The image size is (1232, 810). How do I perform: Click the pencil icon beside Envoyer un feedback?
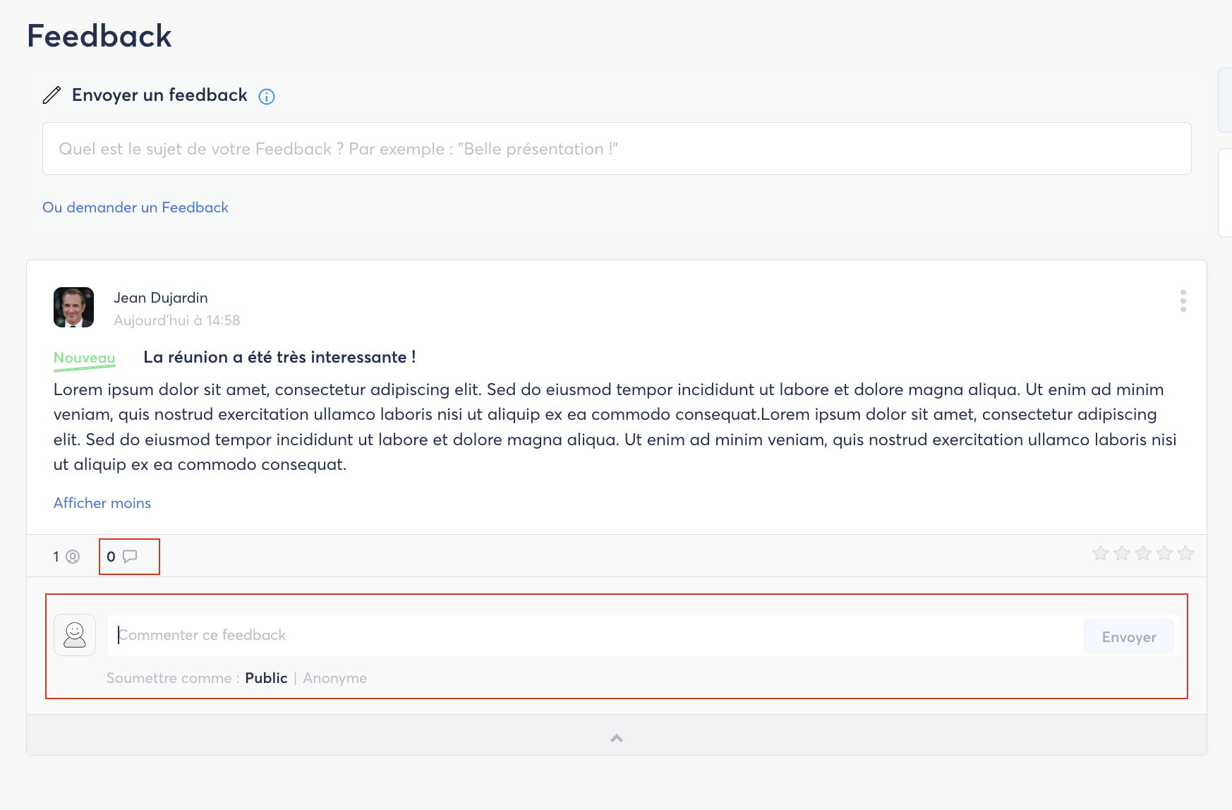52,95
